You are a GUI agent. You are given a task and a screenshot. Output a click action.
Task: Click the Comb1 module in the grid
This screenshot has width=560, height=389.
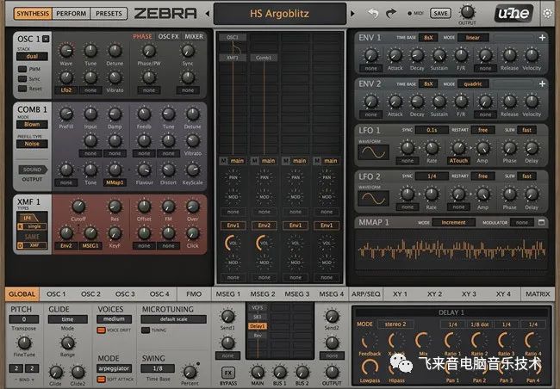[264, 58]
